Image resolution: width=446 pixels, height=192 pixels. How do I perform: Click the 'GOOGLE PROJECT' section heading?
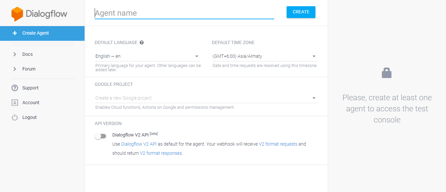pyautogui.click(x=114, y=84)
